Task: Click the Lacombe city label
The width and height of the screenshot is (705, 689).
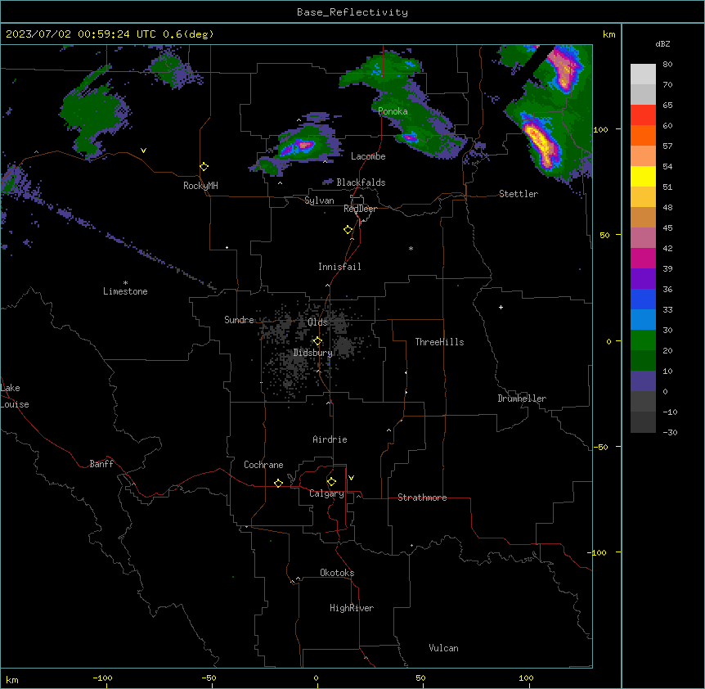Action: pyautogui.click(x=368, y=156)
